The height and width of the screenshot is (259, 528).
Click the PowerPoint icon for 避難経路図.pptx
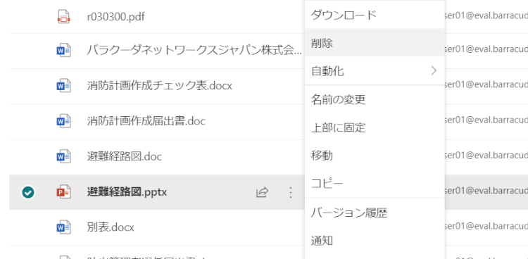point(63,192)
